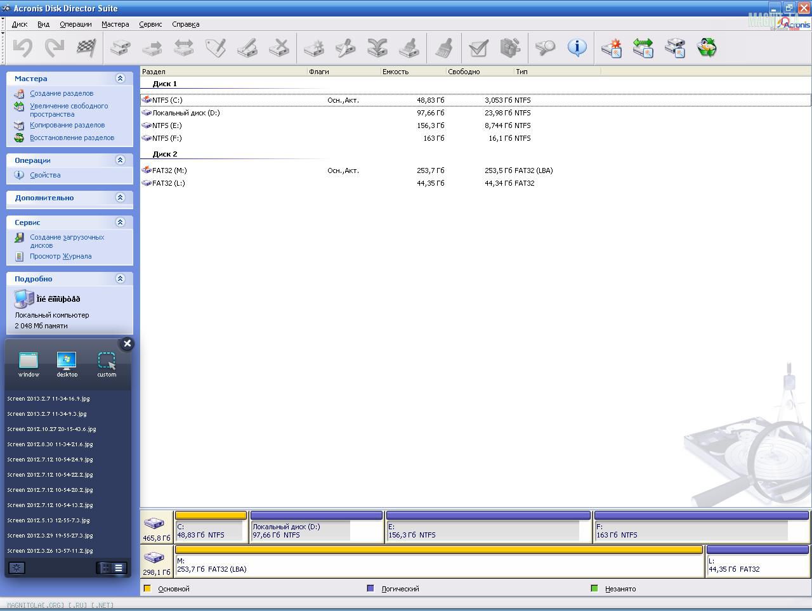Click the checkered flag Commit icon
The width and height of the screenshot is (812, 611).
coord(86,48)
